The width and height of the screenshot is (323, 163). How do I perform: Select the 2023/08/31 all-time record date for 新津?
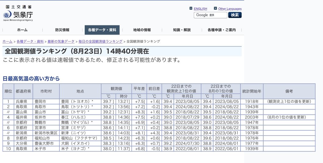coord(187,133)
